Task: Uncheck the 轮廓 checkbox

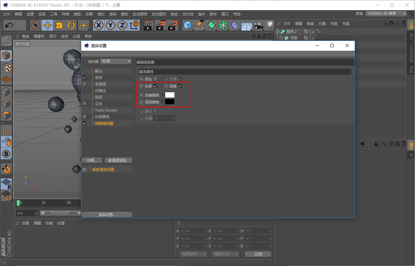Action: tap(156, 86)
